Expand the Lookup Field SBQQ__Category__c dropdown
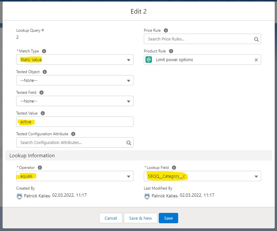The height and width of the screenshot is (231, 277). point(202,176)
